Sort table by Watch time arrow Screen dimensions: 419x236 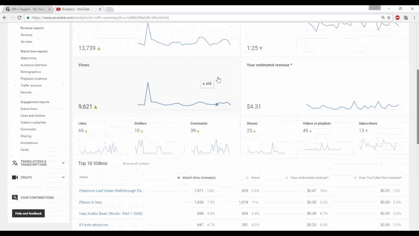(179, 178)
